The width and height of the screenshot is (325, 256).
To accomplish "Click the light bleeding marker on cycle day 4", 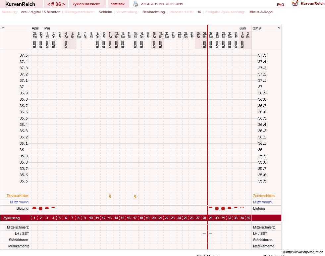I will pos(53,207).
